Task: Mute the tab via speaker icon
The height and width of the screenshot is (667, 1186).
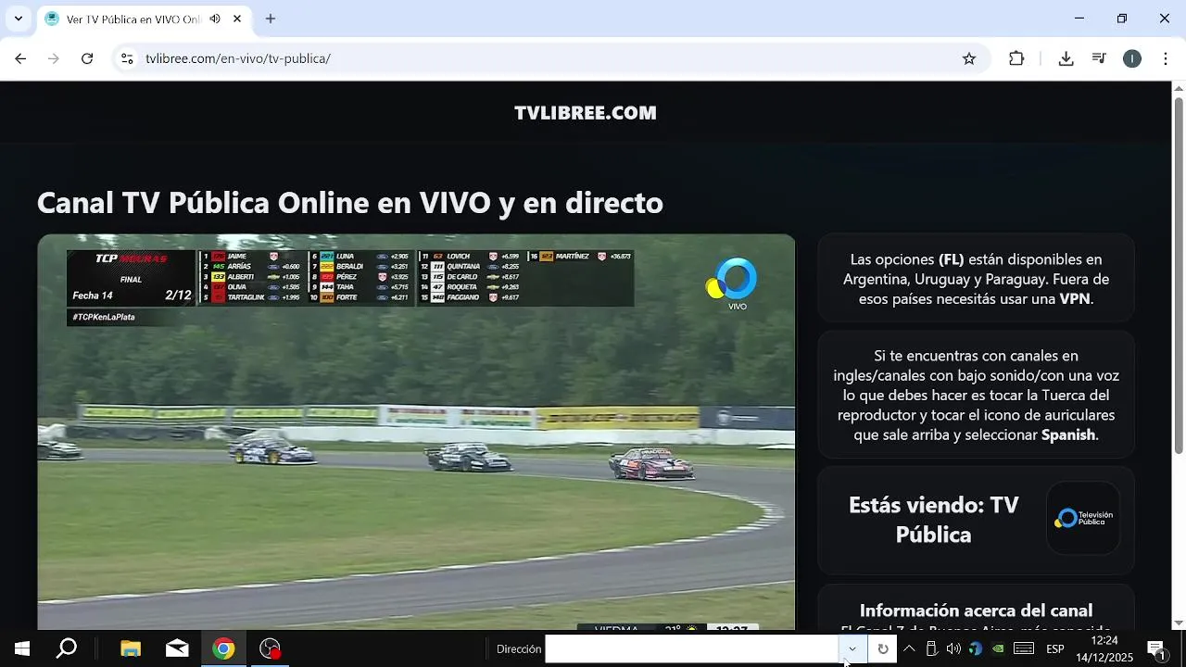Action: 215,19
